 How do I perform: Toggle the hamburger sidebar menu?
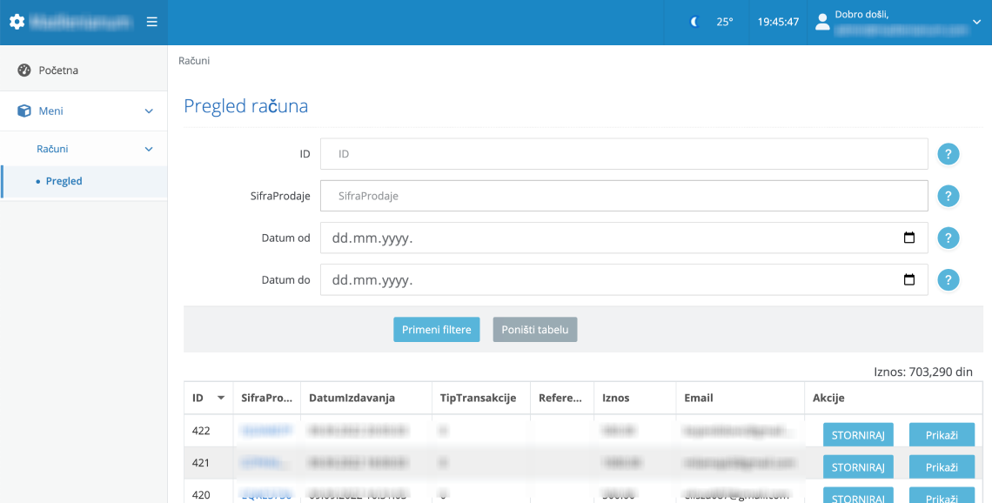click(151, 22)
